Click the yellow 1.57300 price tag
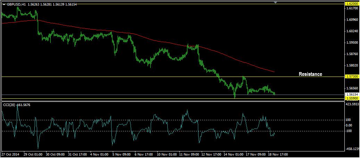360x158 pixels. [352, 76]
